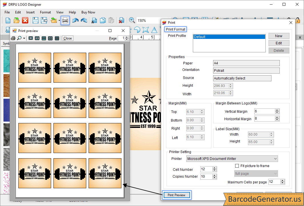Click Horizontal Margin spinner arrows
This screenshot has width=304, height=206.
coord(277,118)
